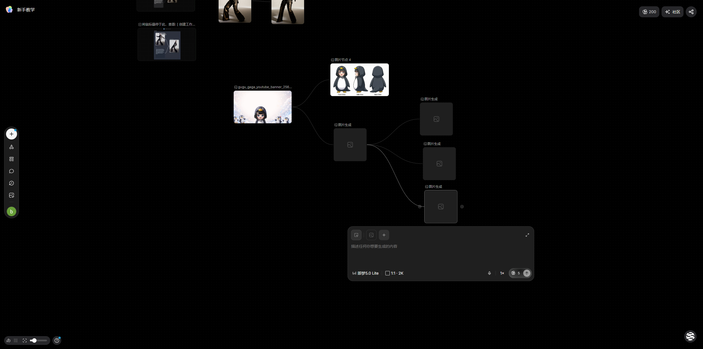Click the microphone voice input icon

(489, 273)
